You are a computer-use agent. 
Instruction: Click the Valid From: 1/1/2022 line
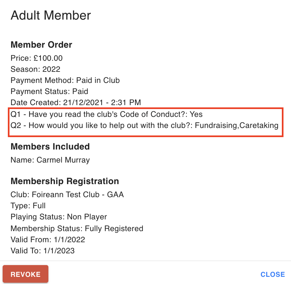[48, 240]
